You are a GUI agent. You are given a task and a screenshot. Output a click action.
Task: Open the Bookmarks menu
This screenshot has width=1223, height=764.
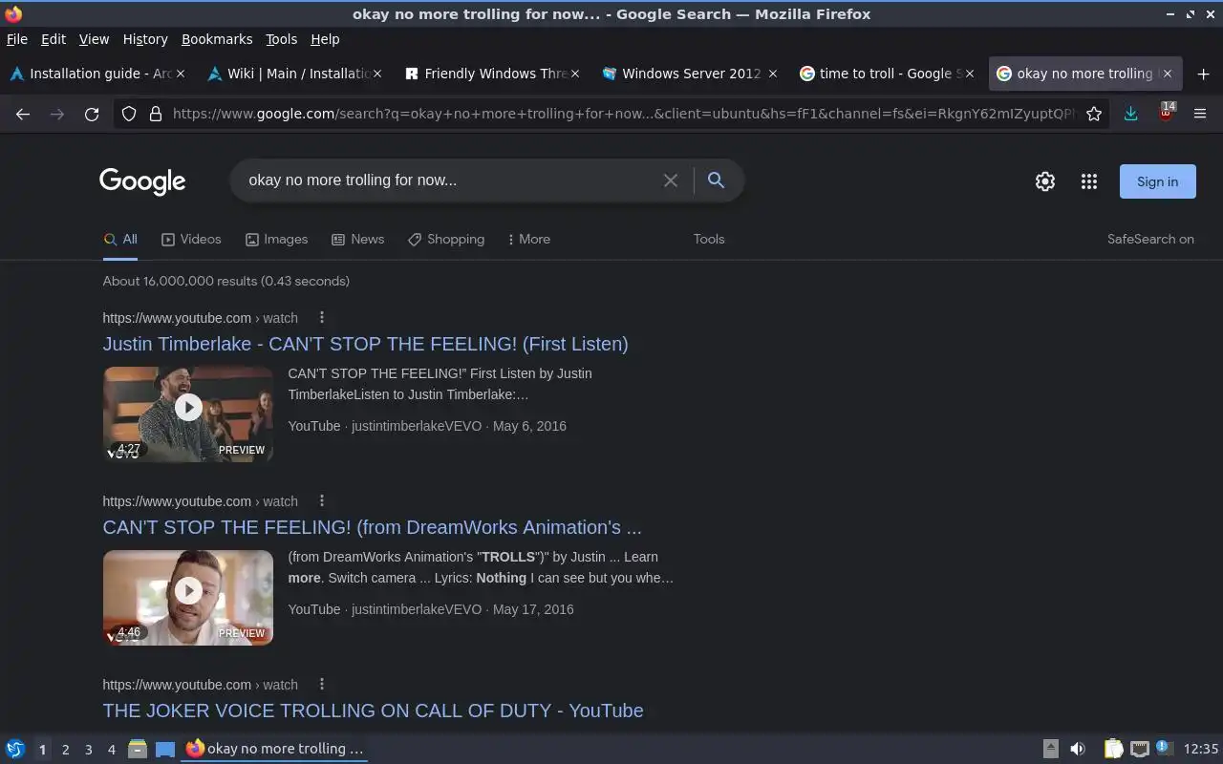coord(217,39)
